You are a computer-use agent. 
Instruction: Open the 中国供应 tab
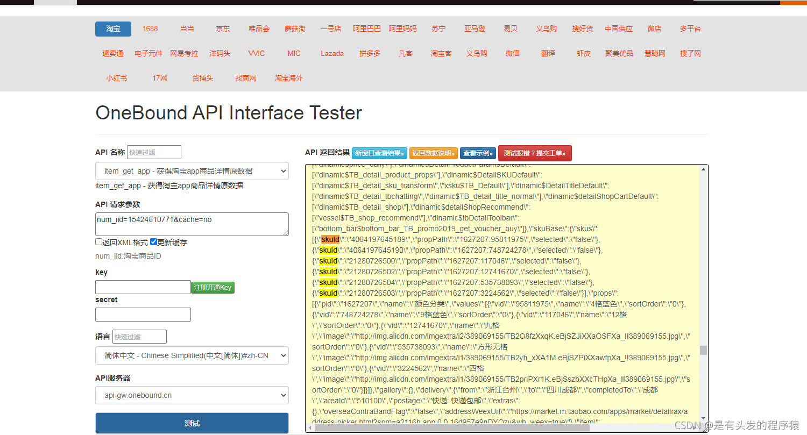point(619,29)
